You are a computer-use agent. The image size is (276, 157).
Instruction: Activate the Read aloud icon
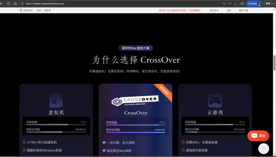(x=230, y=4)
